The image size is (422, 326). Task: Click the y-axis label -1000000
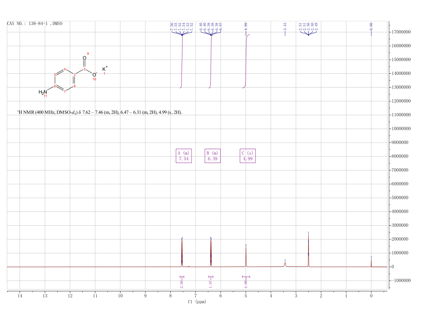pyautogui.click(x=401, y=281)
